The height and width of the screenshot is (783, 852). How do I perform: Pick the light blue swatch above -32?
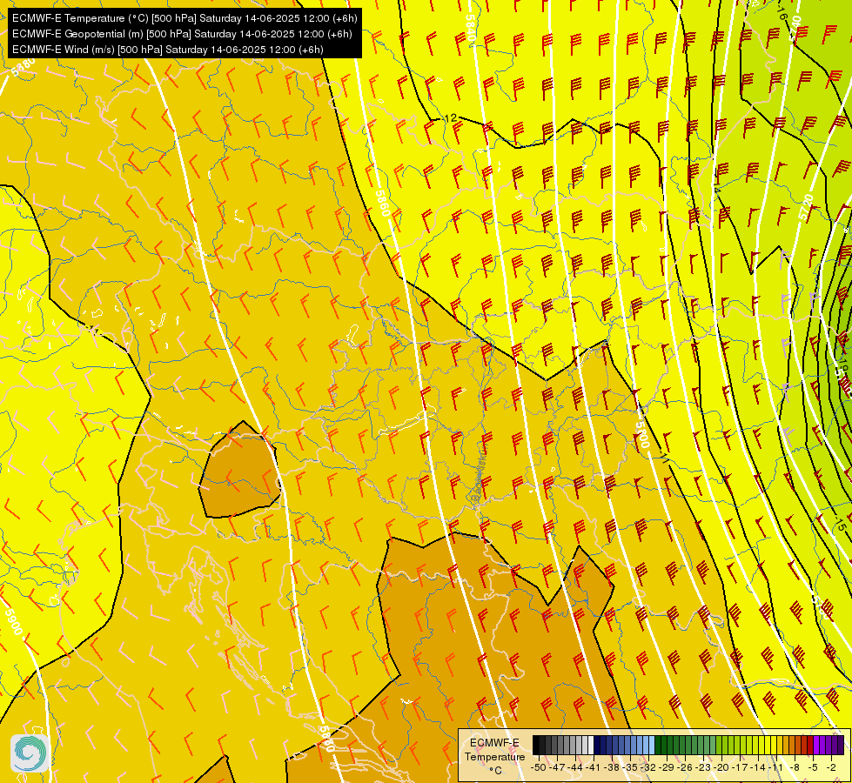click(x=652, y=746)
